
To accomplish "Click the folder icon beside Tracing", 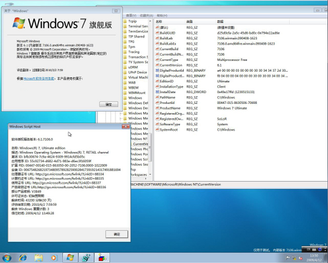I will (x=125, y=52).
